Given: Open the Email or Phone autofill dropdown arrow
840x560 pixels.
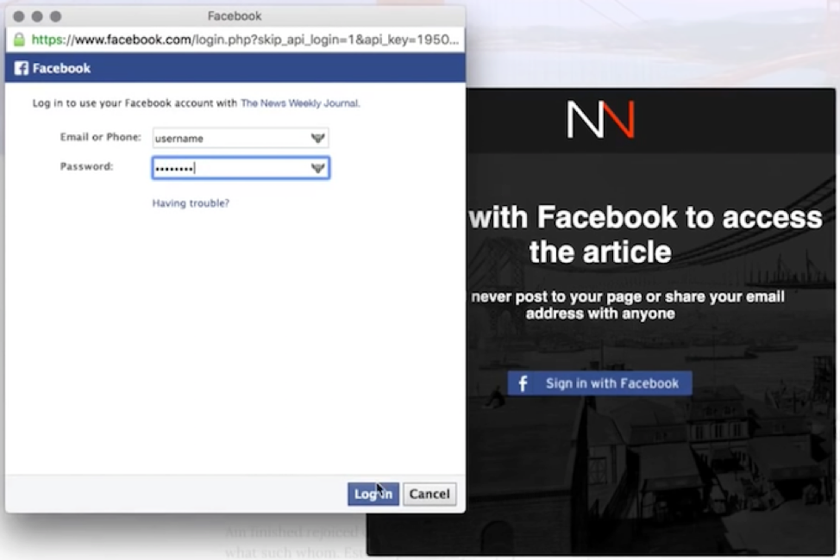Looking at the screenshot, I should pos(317,138).
